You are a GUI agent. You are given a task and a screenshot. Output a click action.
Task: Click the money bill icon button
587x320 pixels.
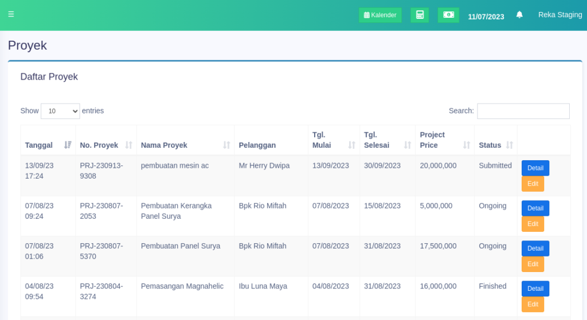pyautogui.click(x=448, y=15)
